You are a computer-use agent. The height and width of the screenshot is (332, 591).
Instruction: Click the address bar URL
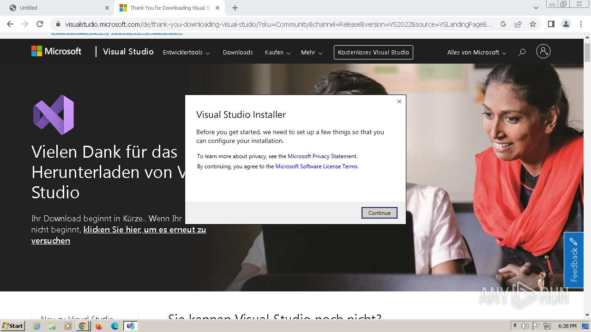coord(278,24)
